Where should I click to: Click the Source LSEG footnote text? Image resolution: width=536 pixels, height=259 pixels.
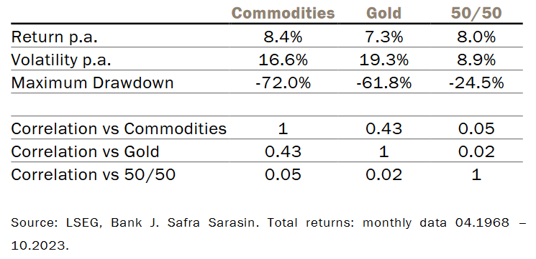coord(268,233)
